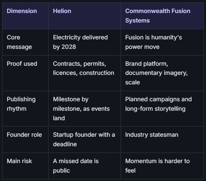The image size is (206, 181).
Task: Click the 'Milestone by milestone' cell
Action: coord(84,109)
